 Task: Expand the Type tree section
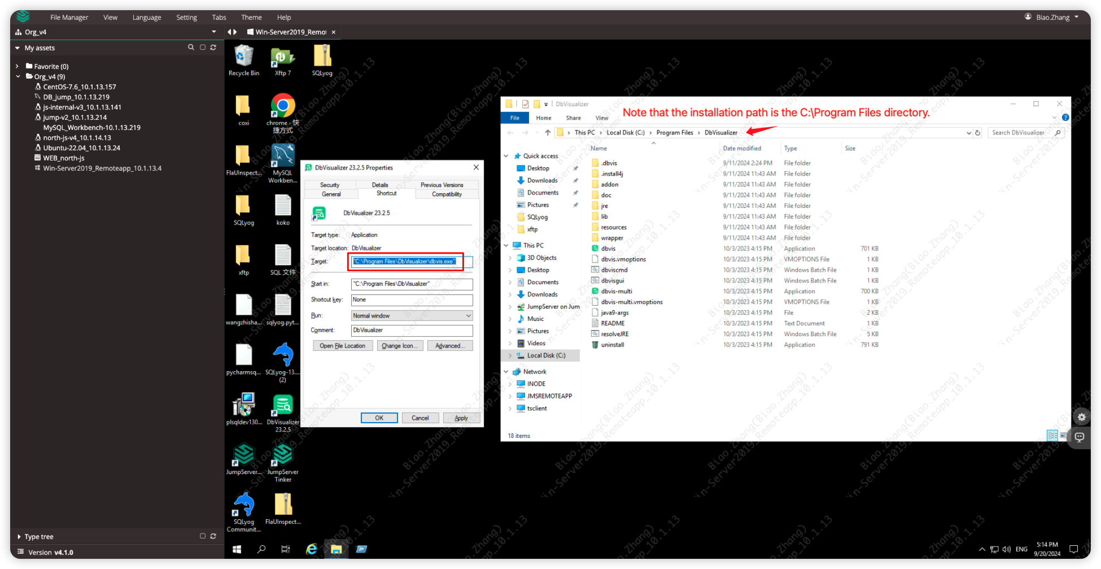pyautogui.click(x=19, y=537)
